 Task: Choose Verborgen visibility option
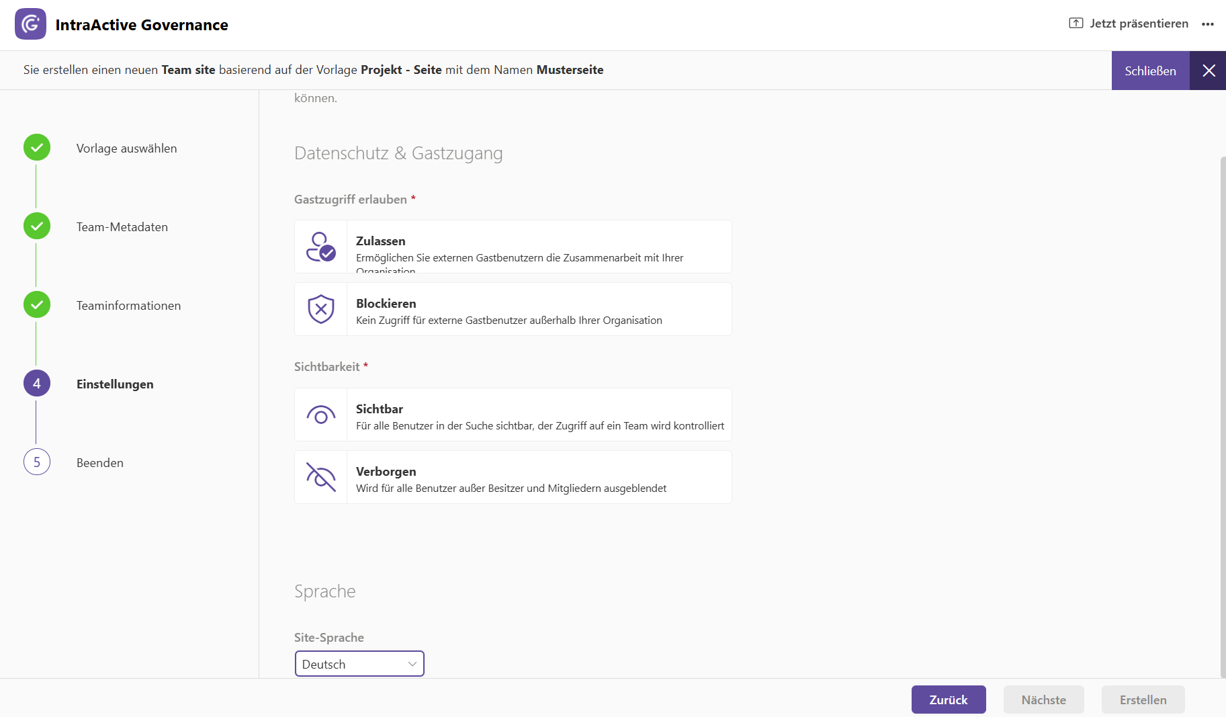pos(513,477)
